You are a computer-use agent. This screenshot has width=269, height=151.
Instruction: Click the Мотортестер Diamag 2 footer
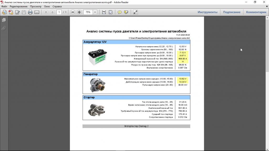136,126
